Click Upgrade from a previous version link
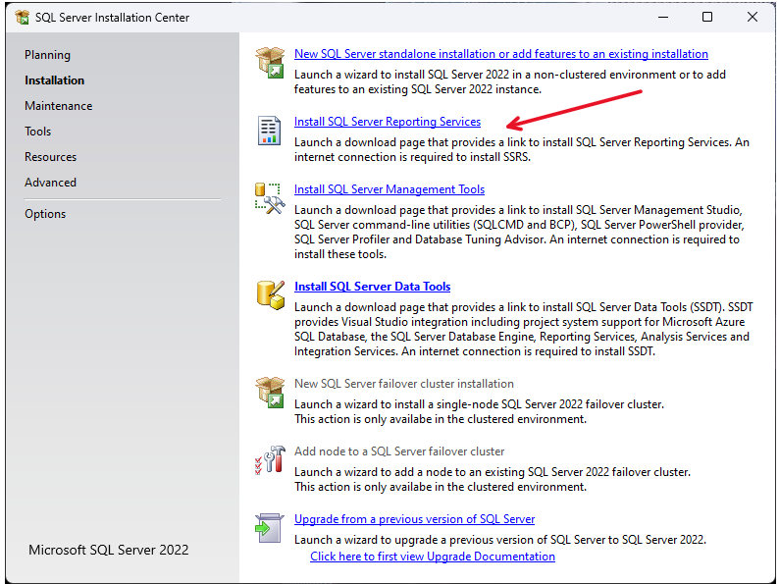The height and width of the screenshot is (584, 779). coord(414,519)
